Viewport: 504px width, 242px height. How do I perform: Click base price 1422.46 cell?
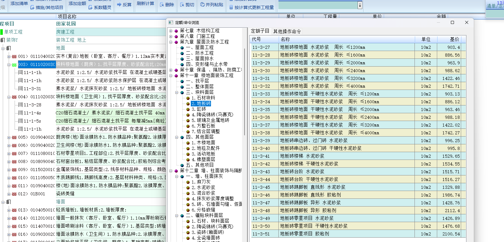coord(449,78)
